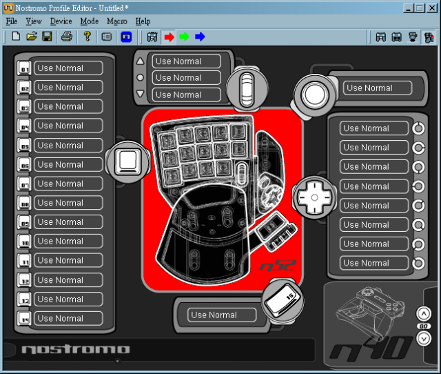Click the large scroll wheel icon
Image resolution: width=441 pixels, height=374 pixels.
click(247, 89)
